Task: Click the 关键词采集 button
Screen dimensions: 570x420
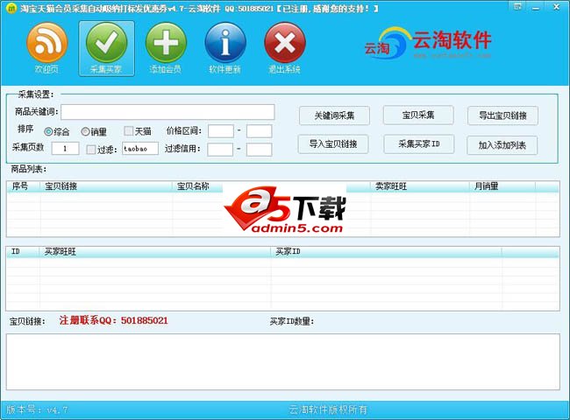Action: [334, 115]
